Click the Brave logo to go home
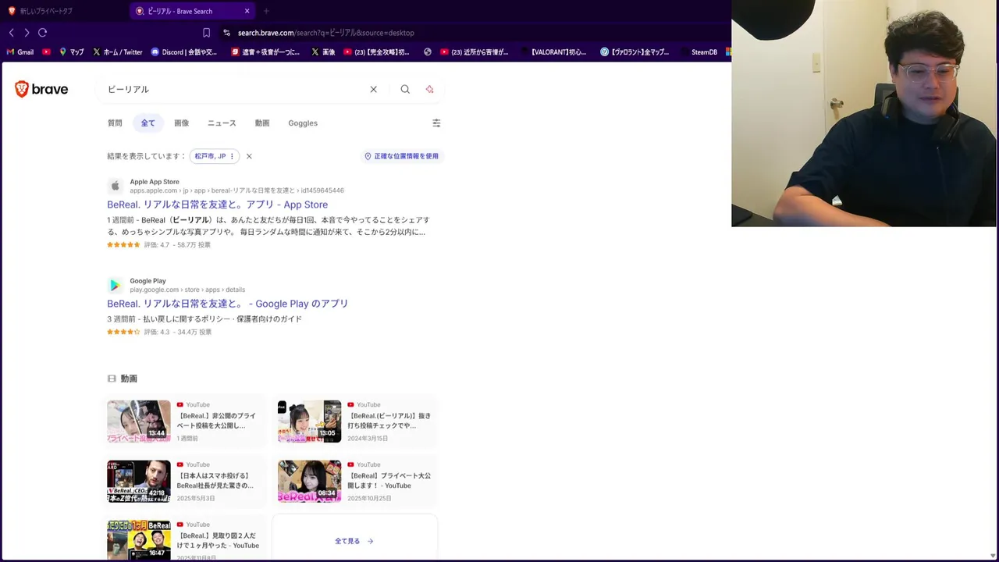 (41, 89)
